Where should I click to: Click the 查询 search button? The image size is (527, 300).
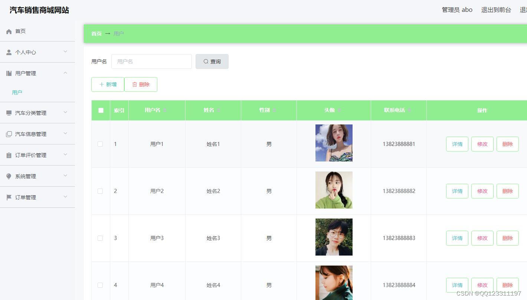click(212, 61)
